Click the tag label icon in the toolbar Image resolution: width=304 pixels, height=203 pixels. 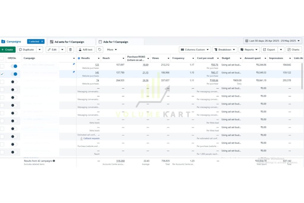pos(100,50)
